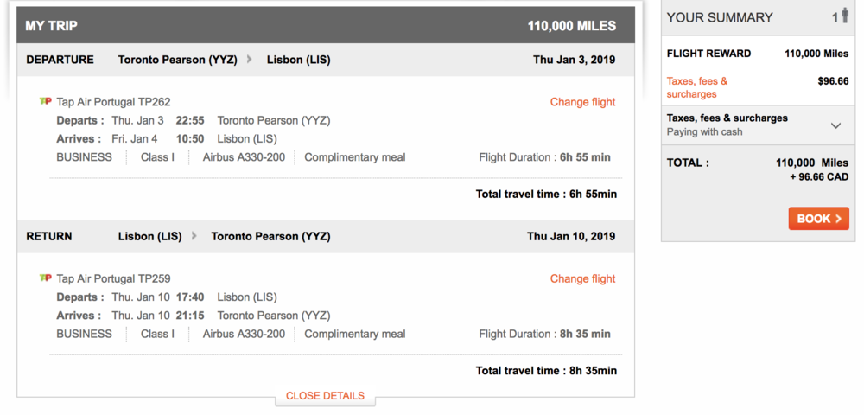Select the Return section header
Viewport: 864px width, 415px height.
click(x=49, y=236)
